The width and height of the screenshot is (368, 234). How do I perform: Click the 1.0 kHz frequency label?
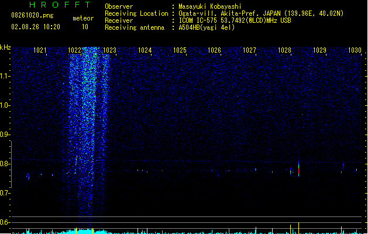(x=5, y=105)
